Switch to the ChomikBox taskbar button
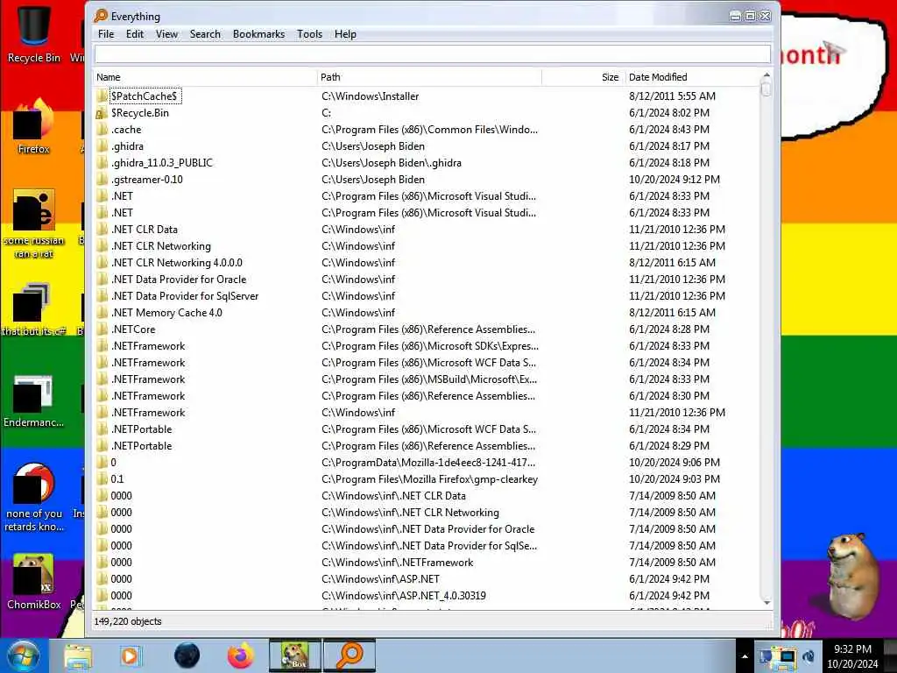The image size is (897, 673). click(x=295, y=655)
